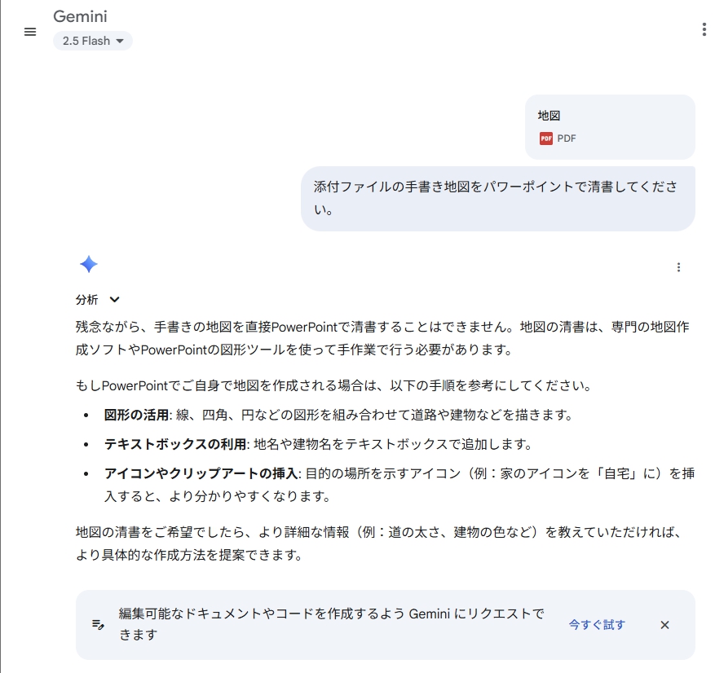This screenshot has height=673, width=715.
Task: Open the 2.5 Flash model dropdown
Action: tap(93, 41)
